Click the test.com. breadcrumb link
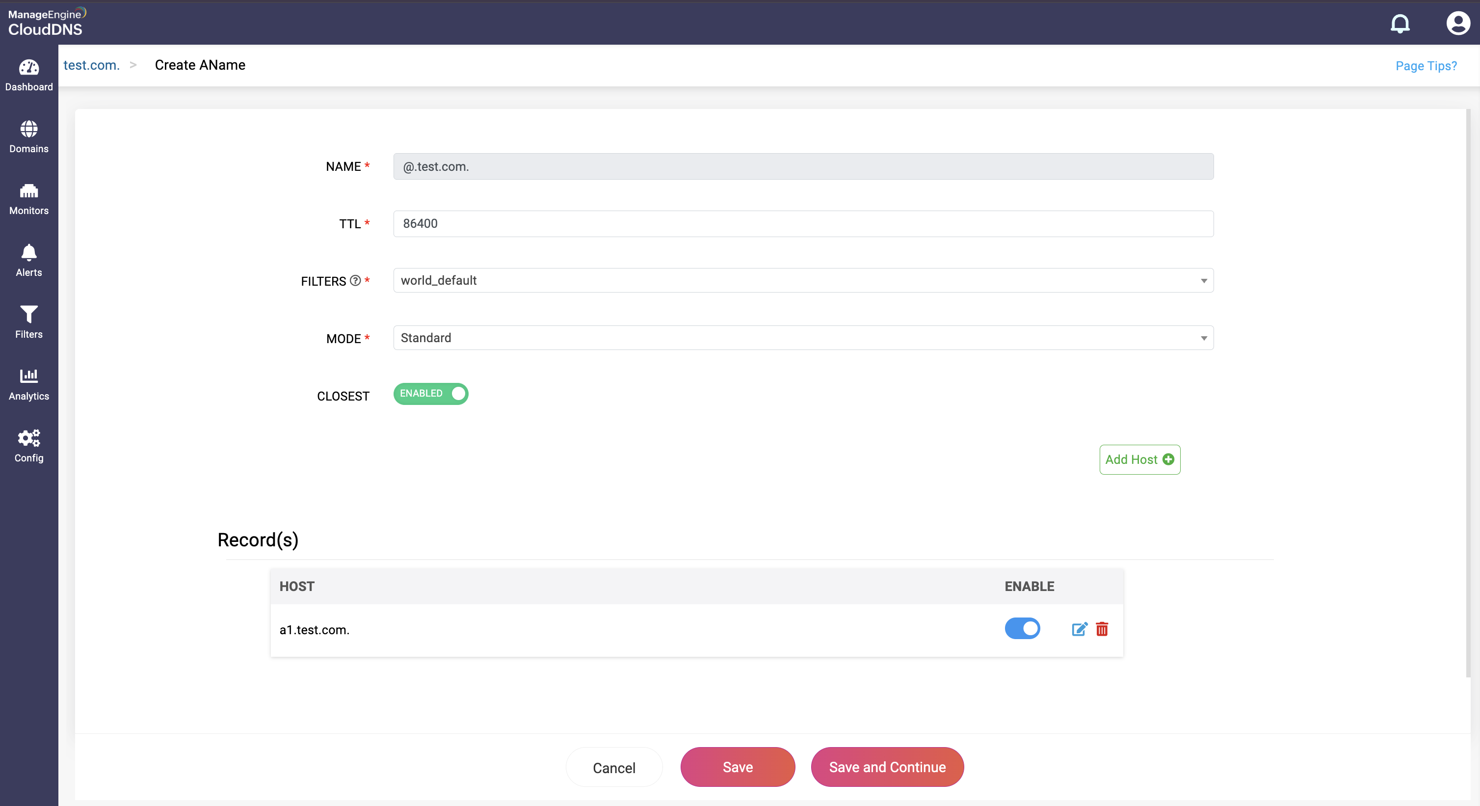The width and height of the screenshot is (1480, 806). 91,65
